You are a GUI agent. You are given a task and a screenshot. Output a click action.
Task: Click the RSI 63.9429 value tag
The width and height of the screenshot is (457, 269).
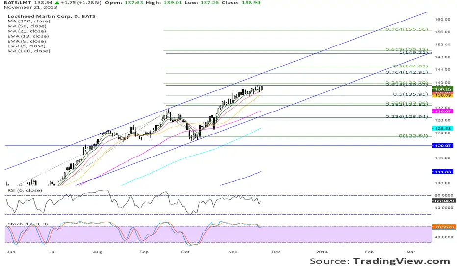pos(444,201)
